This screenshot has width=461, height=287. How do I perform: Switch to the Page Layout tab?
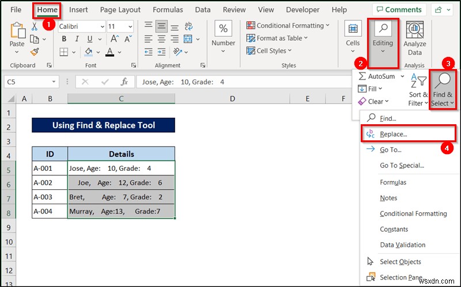coord(120,10)
